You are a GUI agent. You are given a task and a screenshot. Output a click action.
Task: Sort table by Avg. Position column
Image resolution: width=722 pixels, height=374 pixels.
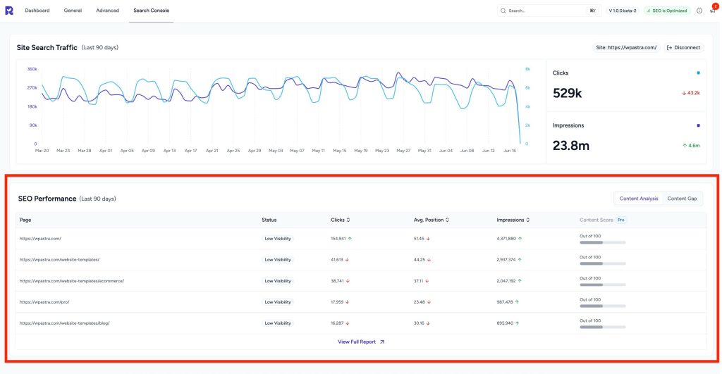[431, 220]
